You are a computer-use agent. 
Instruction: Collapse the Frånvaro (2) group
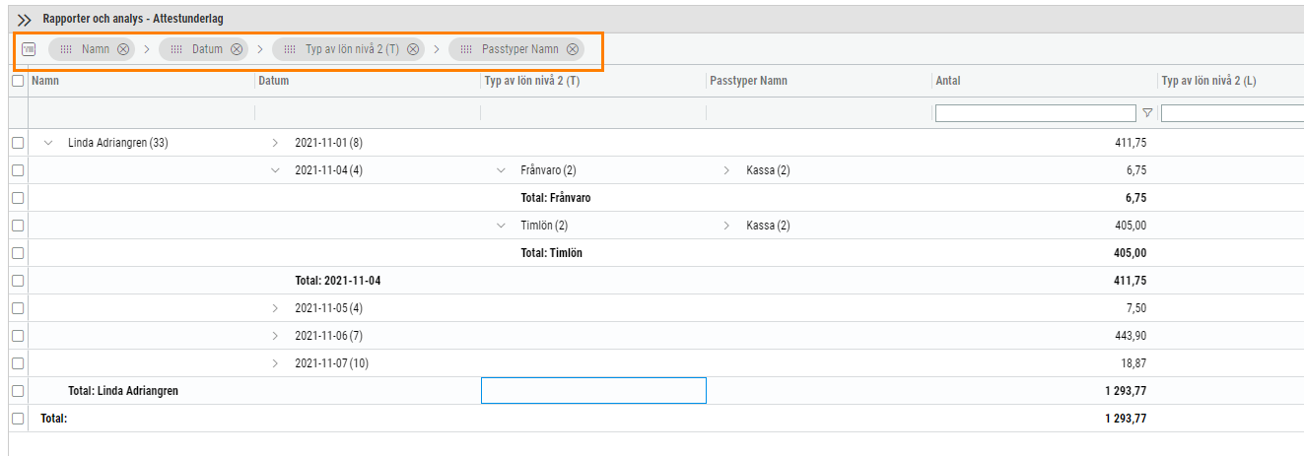pyautogui.click(x=501, y=170)
